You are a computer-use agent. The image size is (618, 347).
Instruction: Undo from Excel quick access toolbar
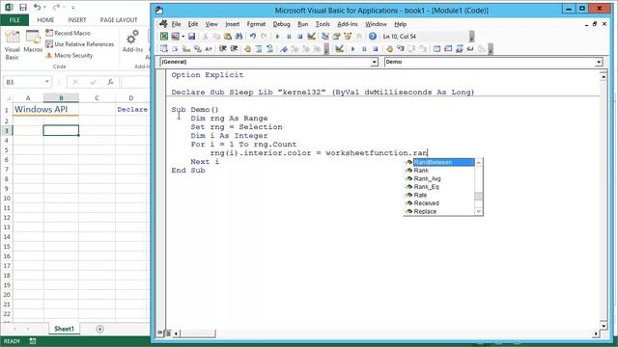click(37, 7)
